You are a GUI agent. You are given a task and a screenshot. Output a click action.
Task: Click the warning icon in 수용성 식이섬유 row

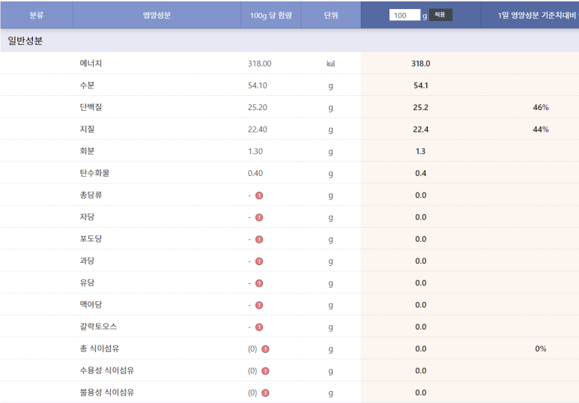265,371
